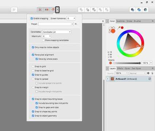Open Color panel options menu icon
The height and width of the screenshot is (131, 155).
[x=153, y=21]
